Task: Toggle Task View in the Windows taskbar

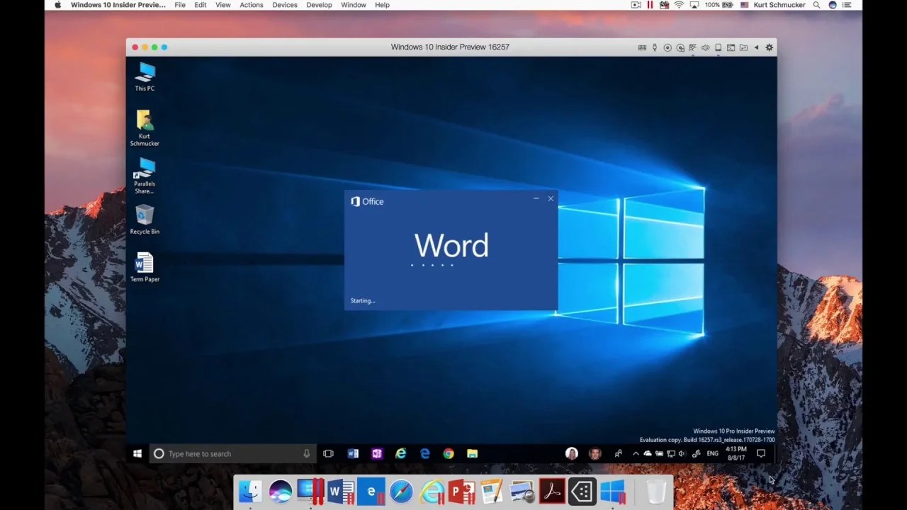Action: (328, 453)
